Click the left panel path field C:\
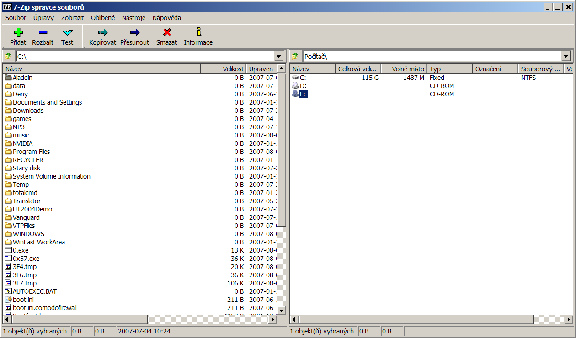Viewport: 576px width, 338px height. (145, 56)
